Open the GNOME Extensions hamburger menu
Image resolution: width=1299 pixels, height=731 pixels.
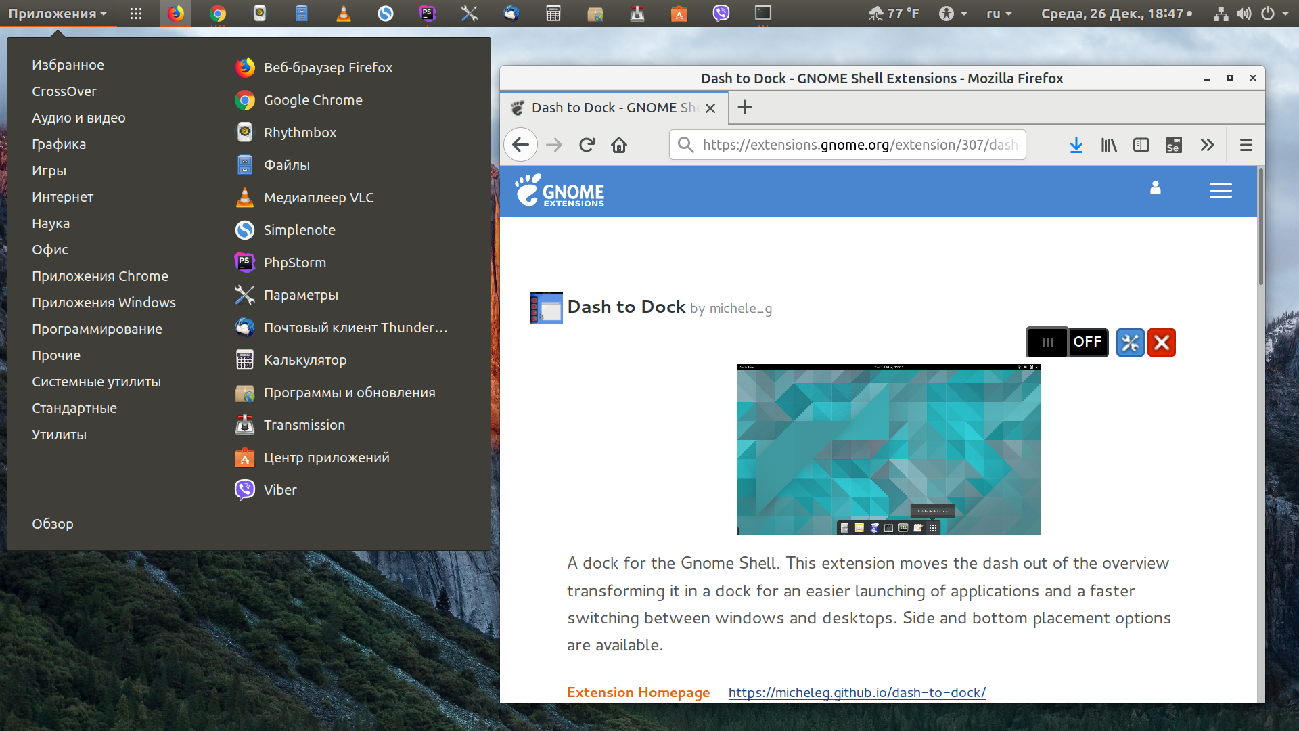[x=1221, y=191]
